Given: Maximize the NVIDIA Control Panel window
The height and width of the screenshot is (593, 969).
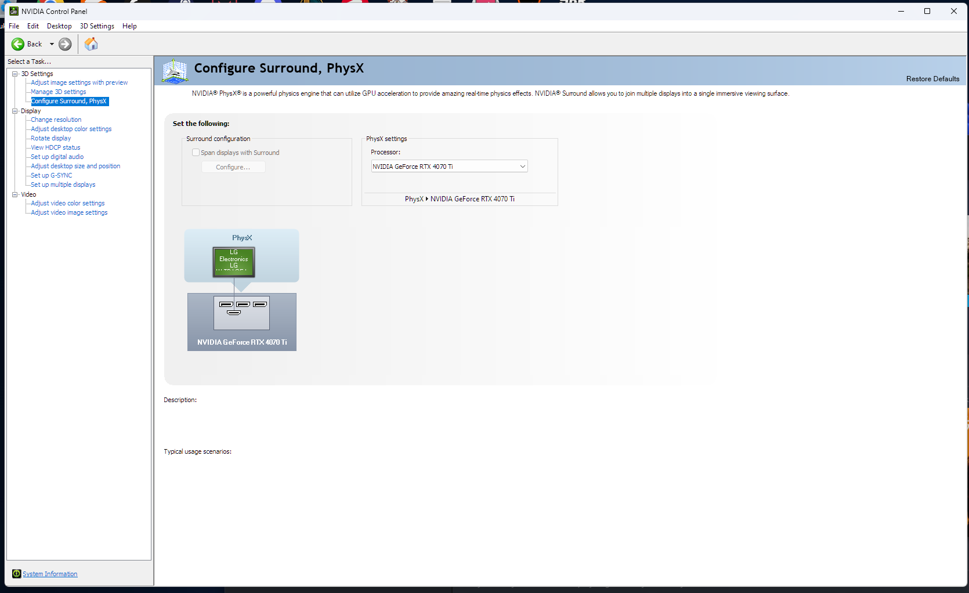Looking at the screenshot, I should [927, 11].
